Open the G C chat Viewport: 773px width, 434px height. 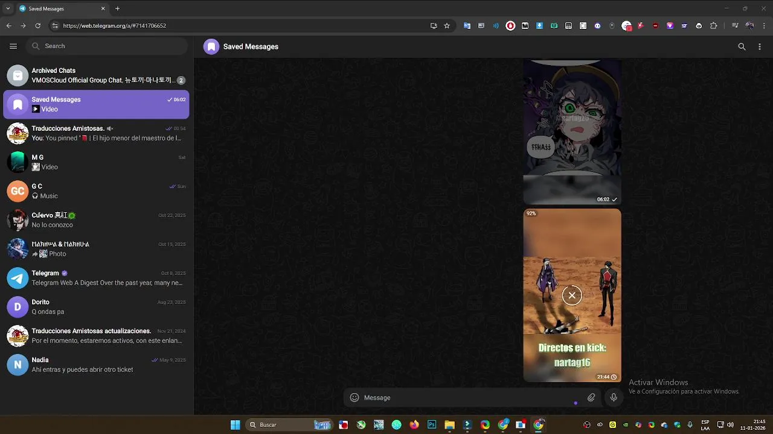click(97, 191)
